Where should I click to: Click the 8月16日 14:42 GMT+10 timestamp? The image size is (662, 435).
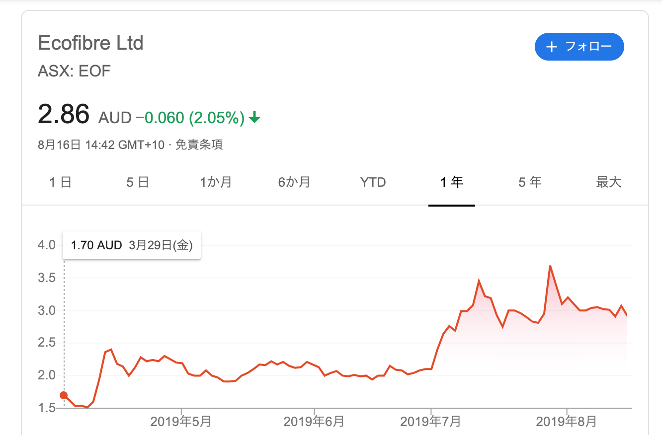click(x=101, y=145)
